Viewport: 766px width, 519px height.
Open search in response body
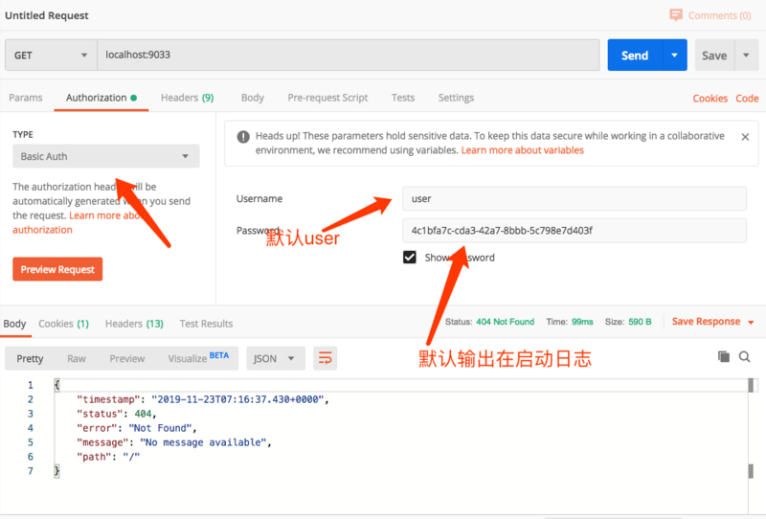[x=745, y=356]
